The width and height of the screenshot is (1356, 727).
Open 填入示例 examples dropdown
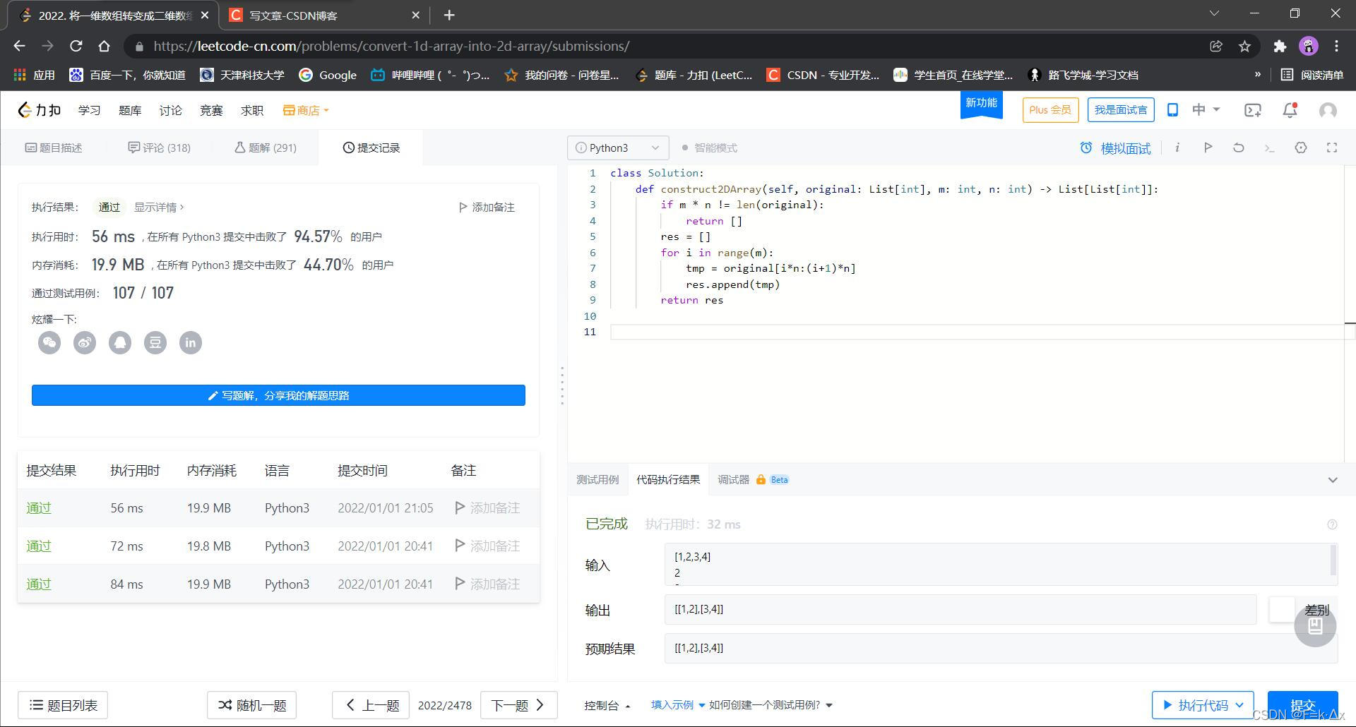677,705
